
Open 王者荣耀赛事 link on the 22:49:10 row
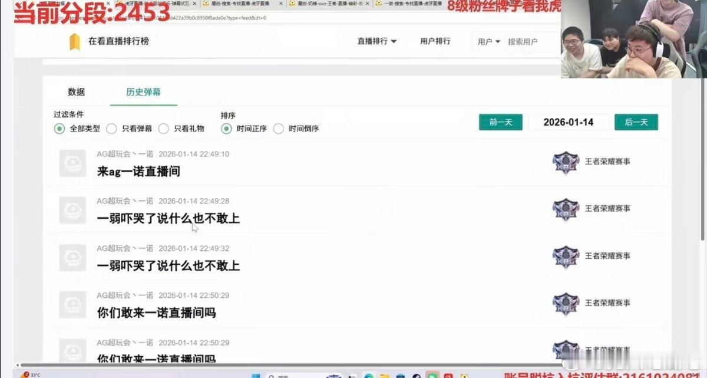click(x=607, y=161)
